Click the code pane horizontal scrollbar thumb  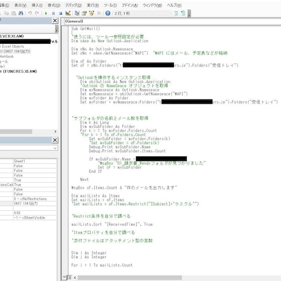[130, 277]
